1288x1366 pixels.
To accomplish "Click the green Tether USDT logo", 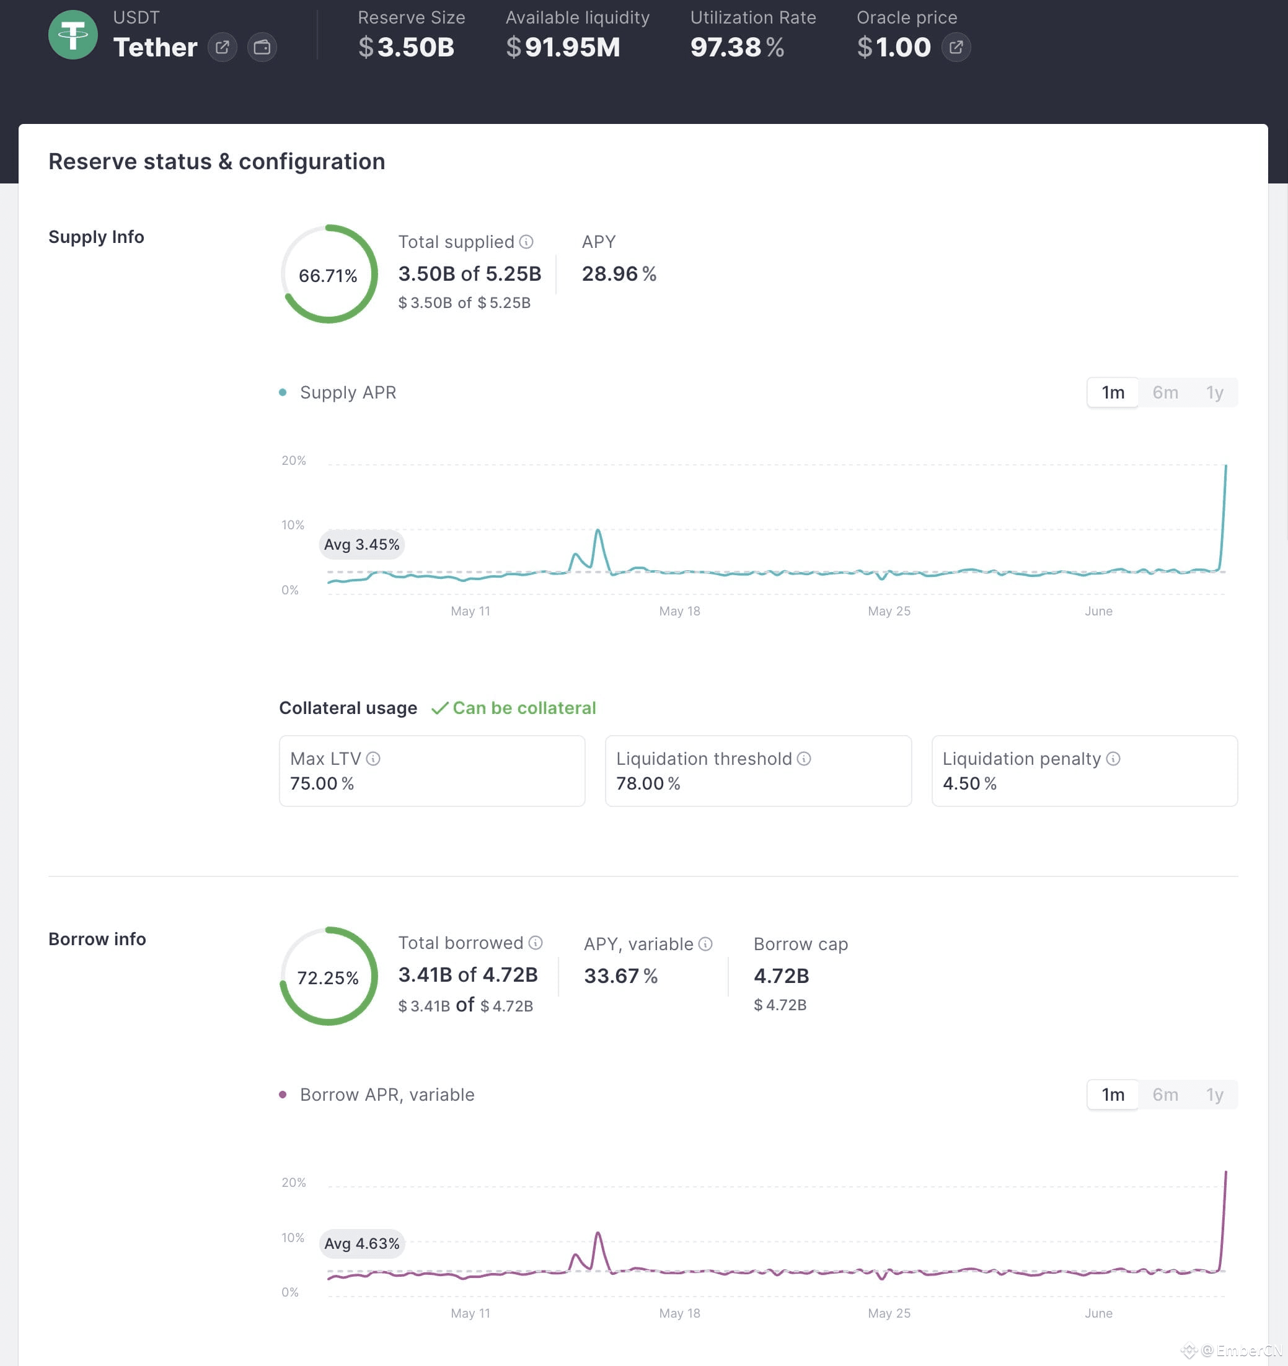I will click(x=73, y=35).
